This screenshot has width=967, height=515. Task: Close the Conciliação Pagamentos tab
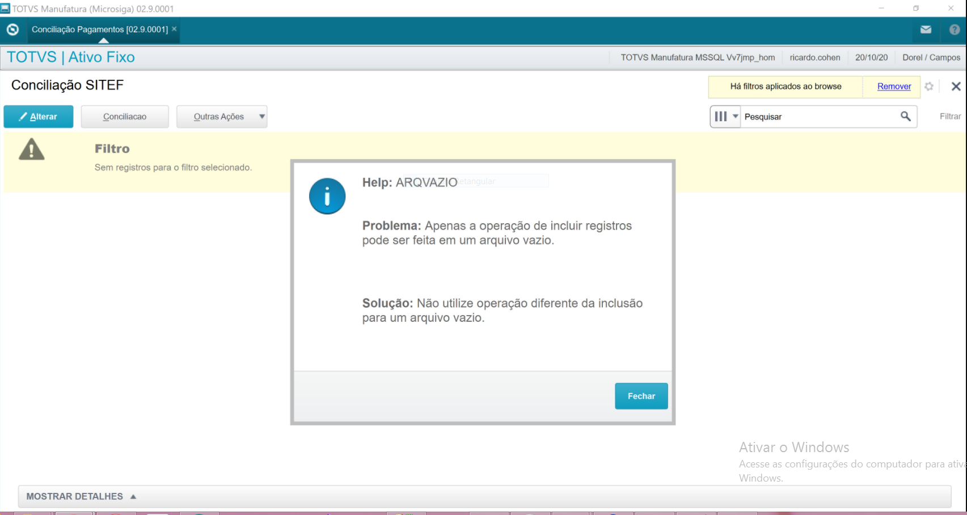(x=174, y=29)
